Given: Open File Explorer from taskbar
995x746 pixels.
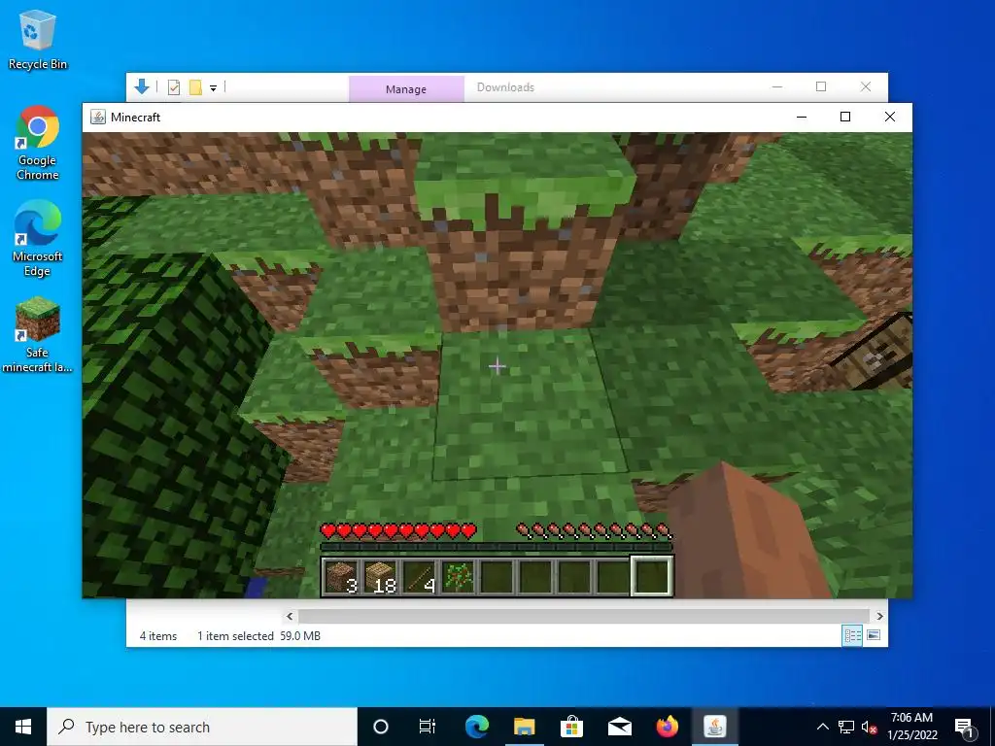Looking at the screenshot, I should click(x=524, y=727).
